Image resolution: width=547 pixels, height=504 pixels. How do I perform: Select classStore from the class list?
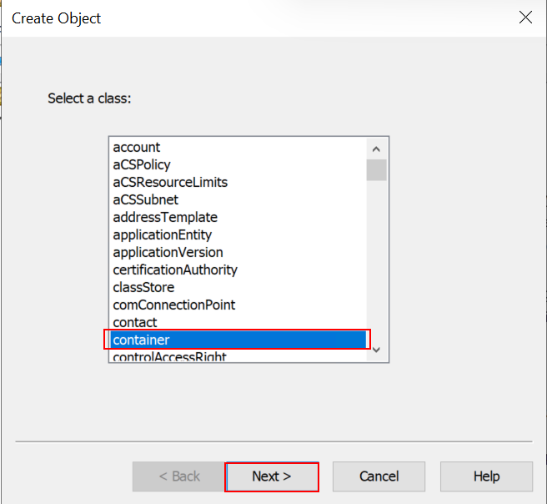pos(143,288)
